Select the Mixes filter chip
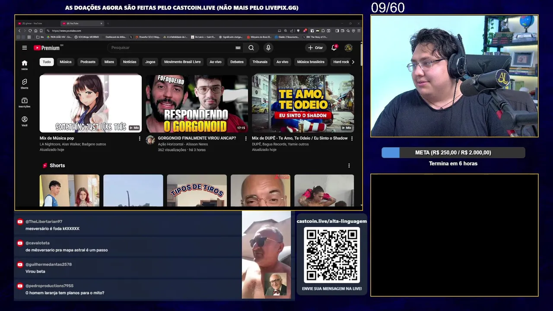Image resolution: width=553 pixels, height=311 pixels. pyautogui.click(x=109, y=62)
